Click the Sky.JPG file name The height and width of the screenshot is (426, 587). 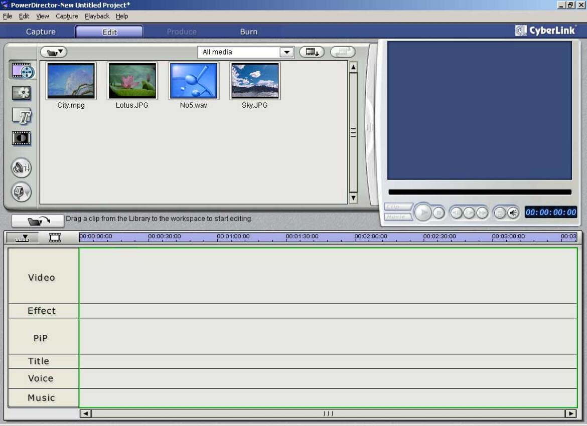click(x=255, y=105)
